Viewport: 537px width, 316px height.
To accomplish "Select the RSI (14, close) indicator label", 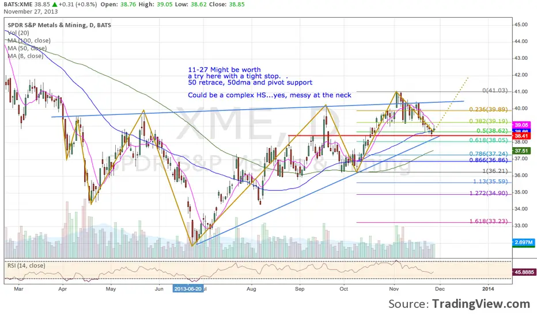I will pyautogui.click(x=27, y=265).
